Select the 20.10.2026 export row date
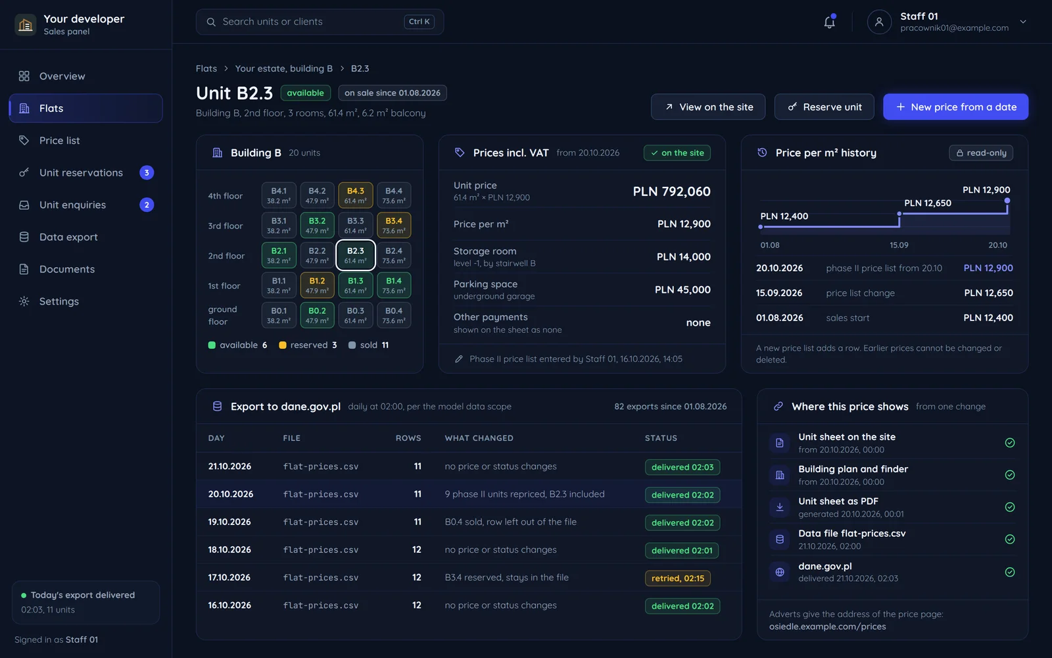Image resolution: width=1052 pixels, height=658 pixels. coord(231,494)
